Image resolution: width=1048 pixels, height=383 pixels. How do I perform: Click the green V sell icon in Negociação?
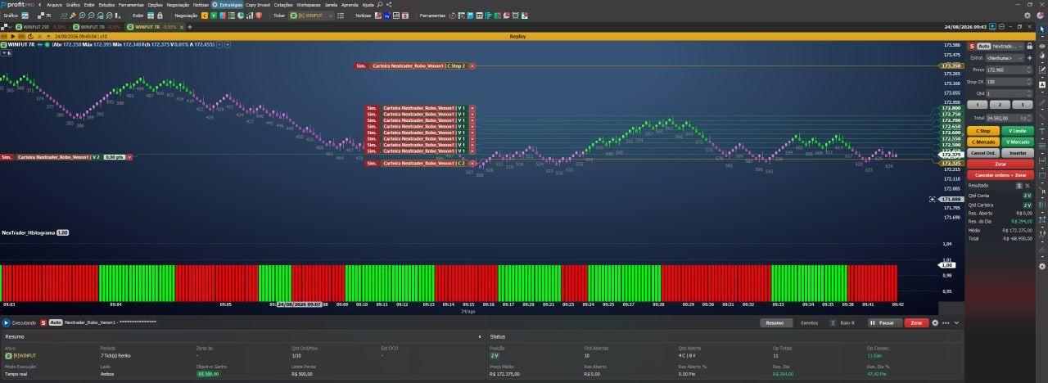pyautogui.click(x=214, y=16)
